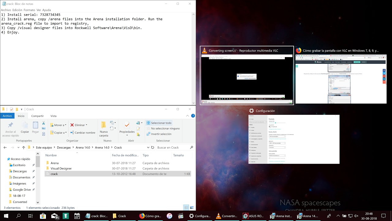The image size is (392, 221).
Task: Click the magnifier in Buscar en Crack
Action: tap(192, 148)
